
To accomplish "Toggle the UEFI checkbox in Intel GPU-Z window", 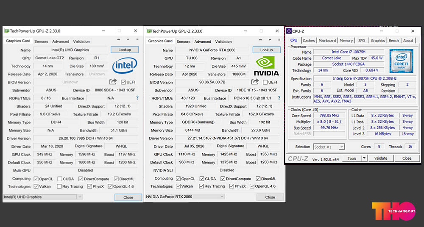I will (123, 82).
